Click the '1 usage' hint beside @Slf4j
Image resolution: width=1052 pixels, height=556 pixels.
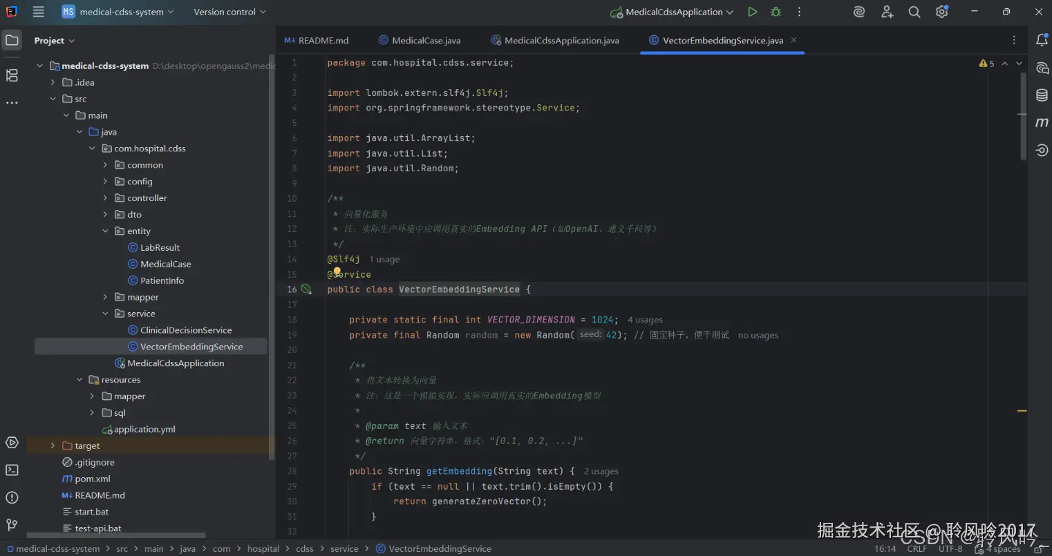pyautogui.click(x=384, y=260)
